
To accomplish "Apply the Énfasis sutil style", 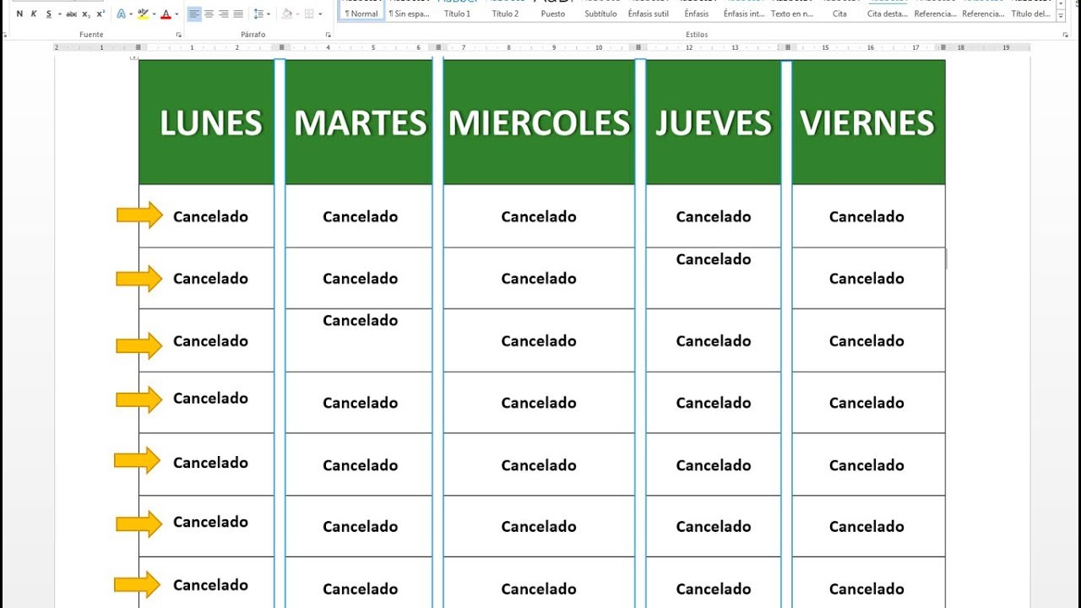I will coord(649,10).
